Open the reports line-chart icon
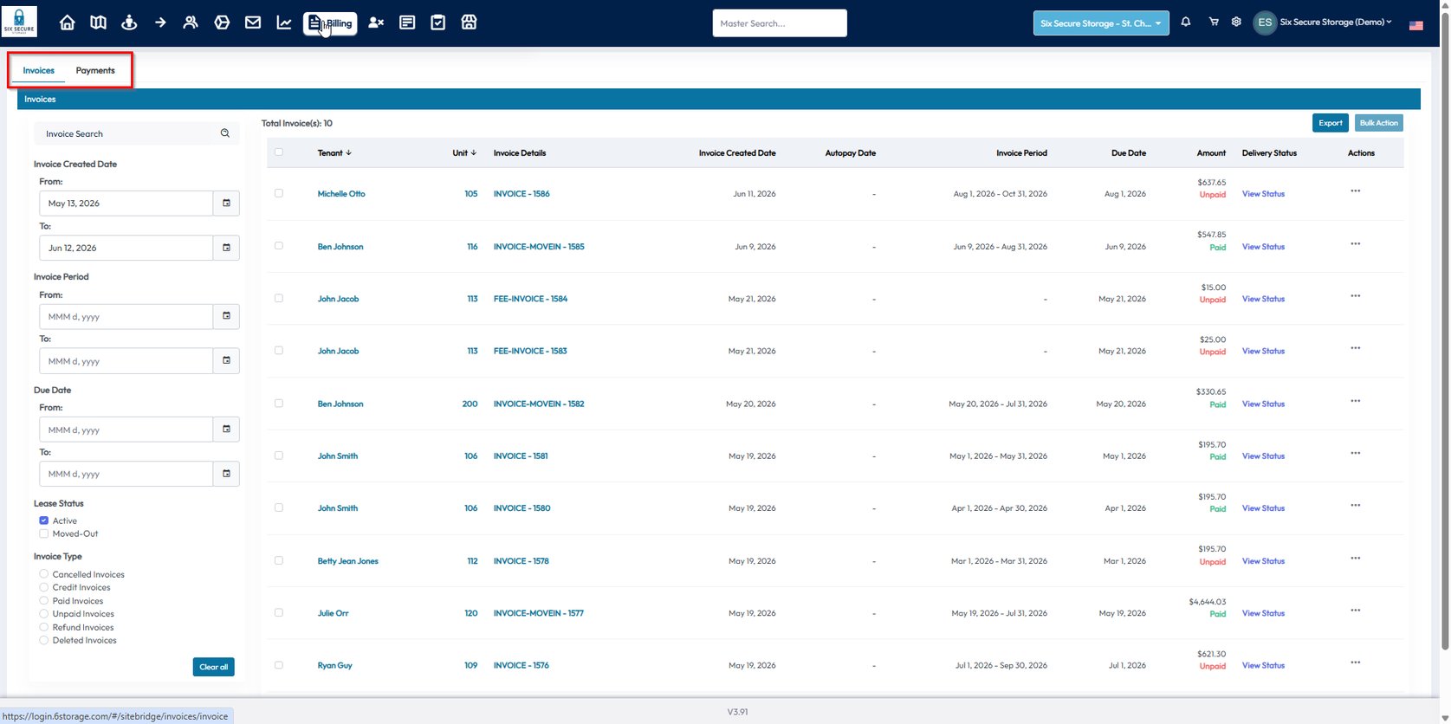This screenshot has width=1451, height=724. pyautogui.click(x=284, y=23)
